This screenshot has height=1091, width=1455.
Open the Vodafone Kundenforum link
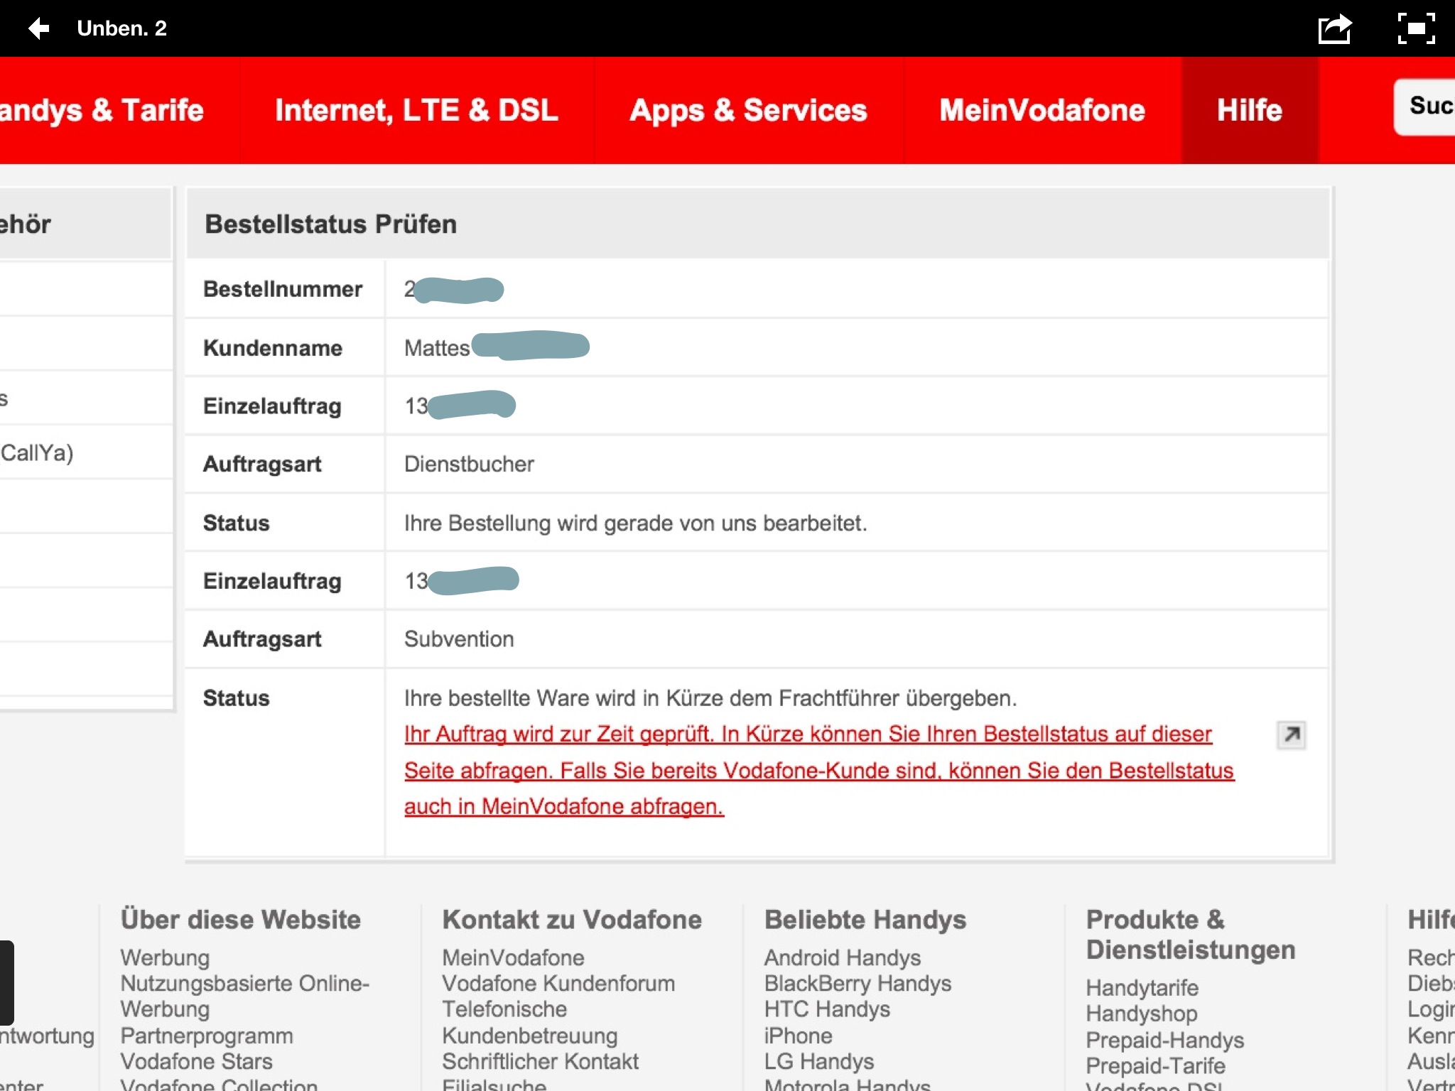click(558, 984)
